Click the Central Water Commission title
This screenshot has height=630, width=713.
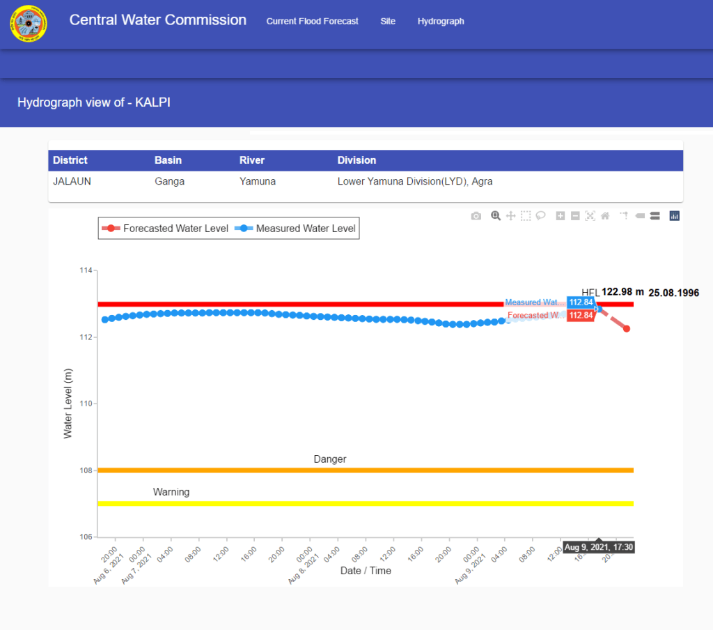tap(157, 20)
